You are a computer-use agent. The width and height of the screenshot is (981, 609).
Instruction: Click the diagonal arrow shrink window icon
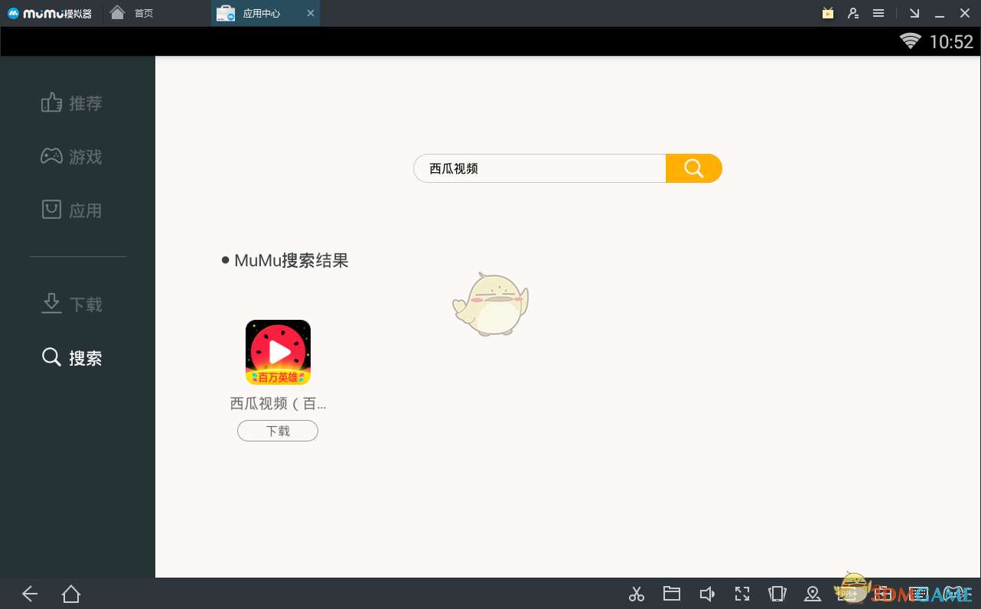coord(914,13)
